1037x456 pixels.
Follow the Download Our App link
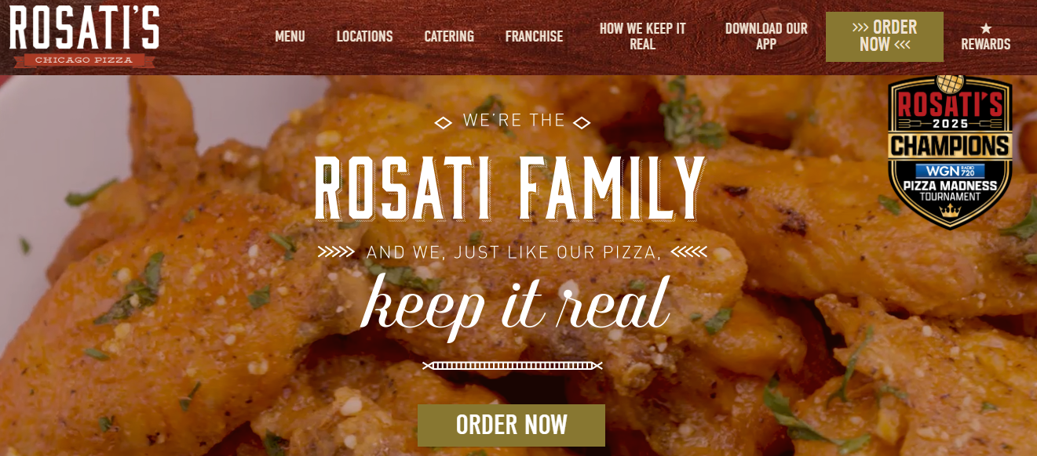tap(766, 37)
